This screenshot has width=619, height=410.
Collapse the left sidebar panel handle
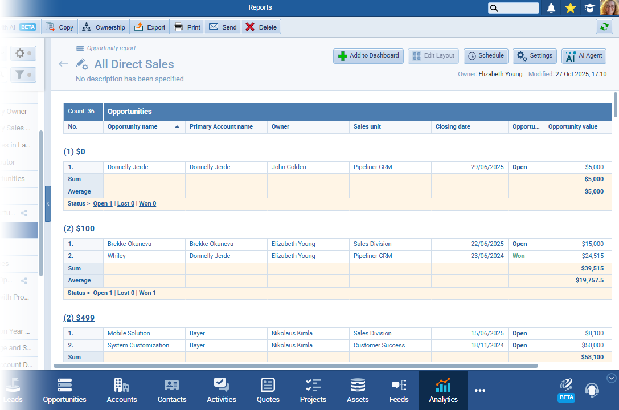point(48,203)
